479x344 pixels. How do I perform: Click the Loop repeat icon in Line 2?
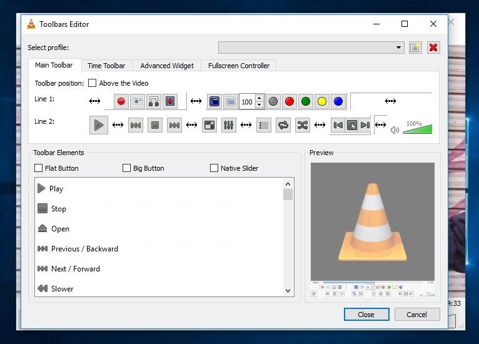click(283, 125)
